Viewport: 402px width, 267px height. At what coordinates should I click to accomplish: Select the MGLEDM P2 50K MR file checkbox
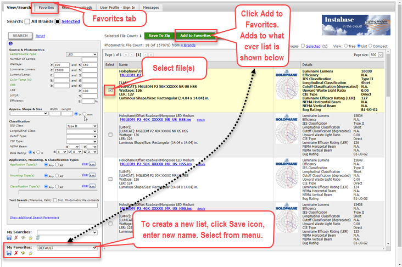click(x=110, y=179)
